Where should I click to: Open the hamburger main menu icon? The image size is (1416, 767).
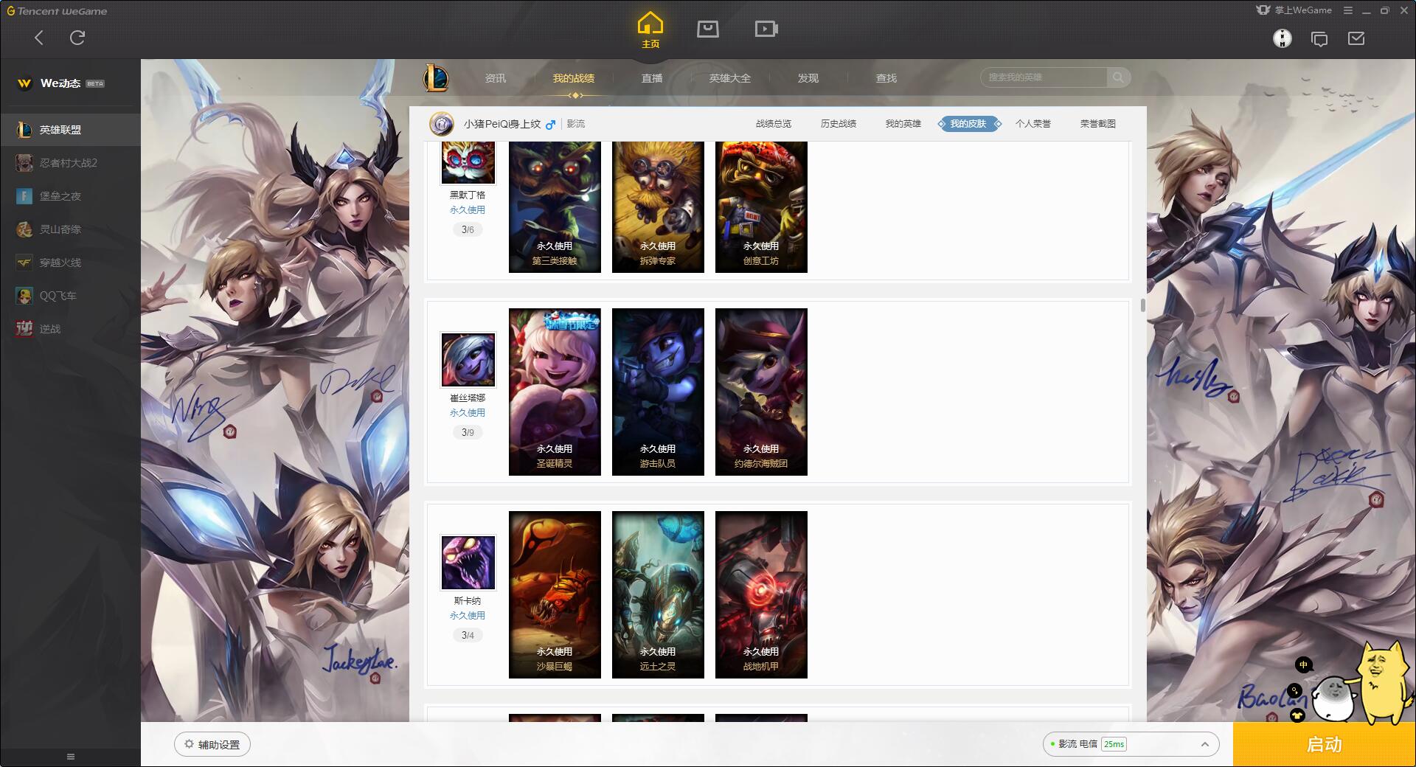coord(1348,10)
